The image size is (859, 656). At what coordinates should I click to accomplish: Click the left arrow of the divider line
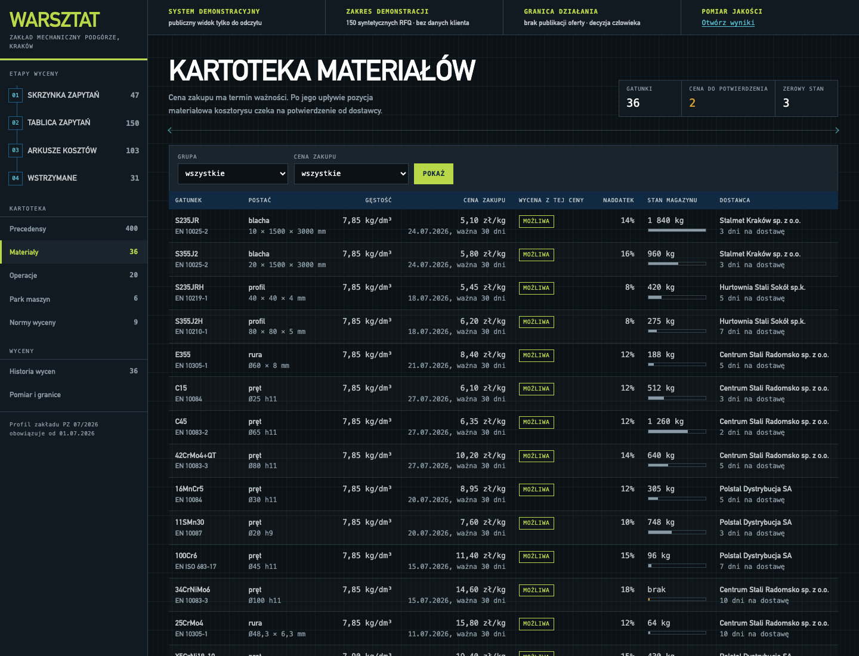click(x=170, y=130)
